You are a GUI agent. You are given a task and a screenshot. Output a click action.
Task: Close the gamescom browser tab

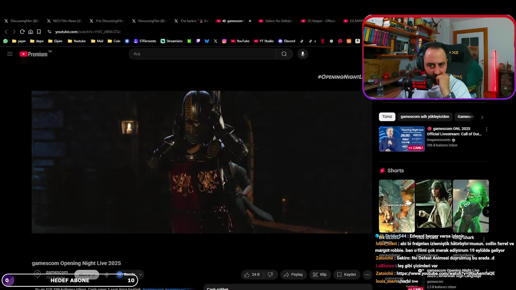pos(250,21)
